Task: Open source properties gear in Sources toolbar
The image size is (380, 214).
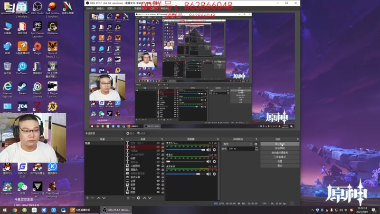Action: (138, 198)
